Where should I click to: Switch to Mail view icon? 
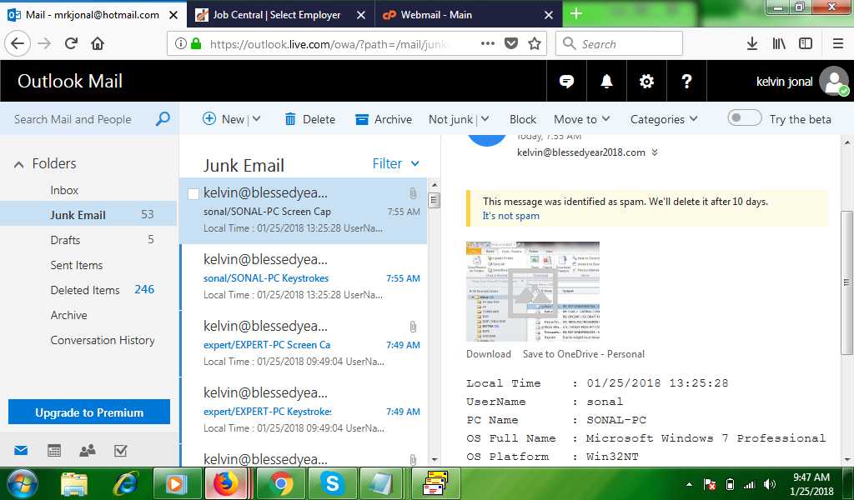[21, 451]
